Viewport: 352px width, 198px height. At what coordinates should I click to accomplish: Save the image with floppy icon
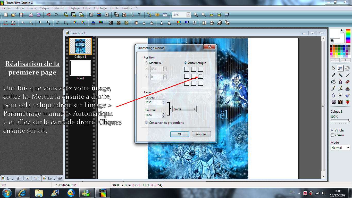(21, 15)
